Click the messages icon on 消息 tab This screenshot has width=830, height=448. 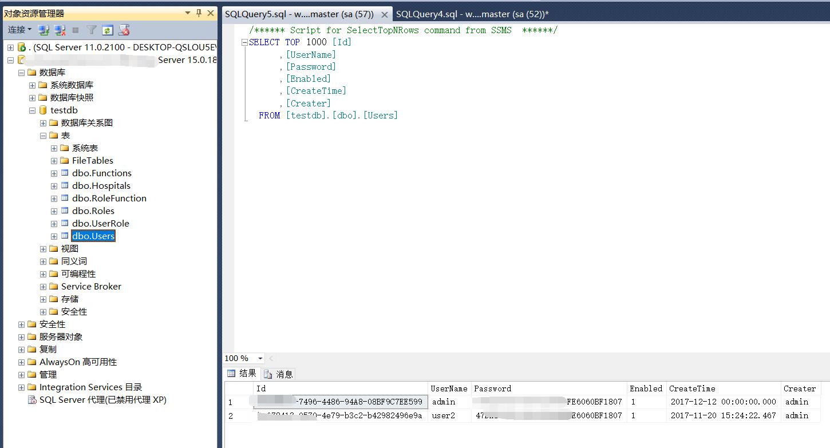(266, 373)
